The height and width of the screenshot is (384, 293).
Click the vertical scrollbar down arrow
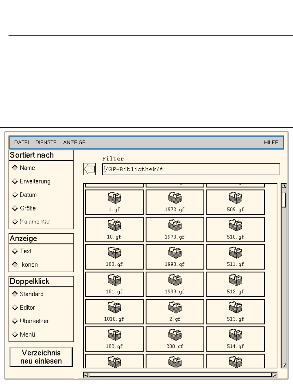284,366
